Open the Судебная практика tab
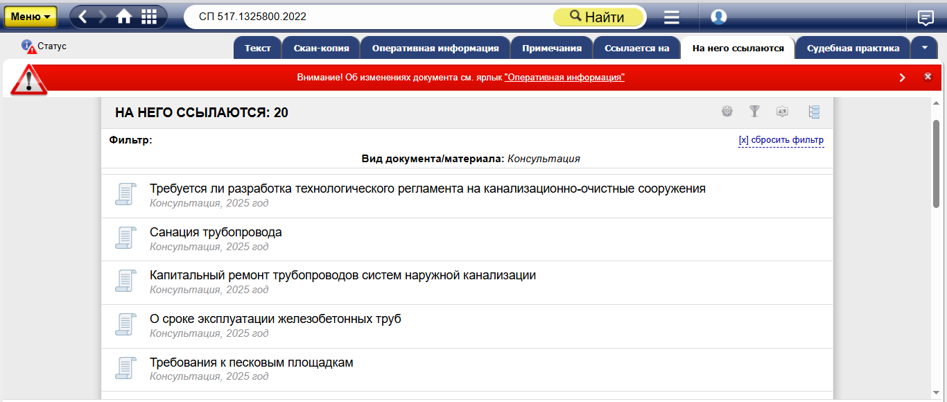Image resolution: width=947 pixels, height=402 pixels. [x=853, y=49]
